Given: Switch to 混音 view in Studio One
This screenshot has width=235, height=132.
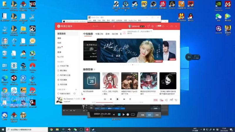Looking at the screenshot, I should [150, 115].
